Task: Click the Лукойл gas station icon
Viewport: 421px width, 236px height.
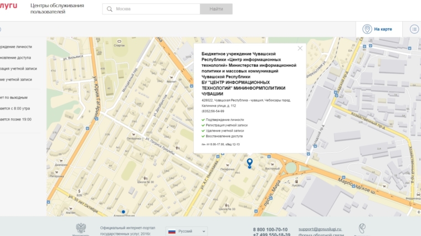Action: (x=296, y=182)
